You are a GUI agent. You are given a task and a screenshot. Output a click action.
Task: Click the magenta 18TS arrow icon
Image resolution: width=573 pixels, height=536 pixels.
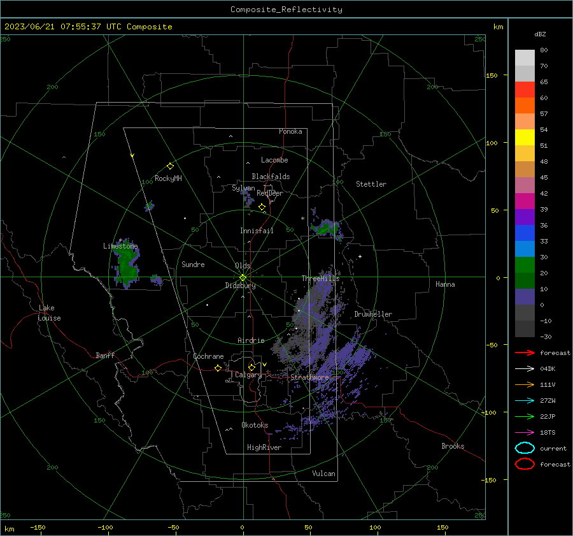click(x=525, y=433)
